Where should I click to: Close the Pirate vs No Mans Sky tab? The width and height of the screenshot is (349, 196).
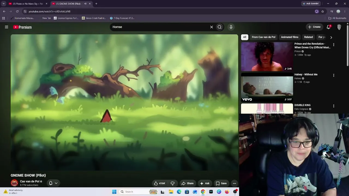pos(46,4)
